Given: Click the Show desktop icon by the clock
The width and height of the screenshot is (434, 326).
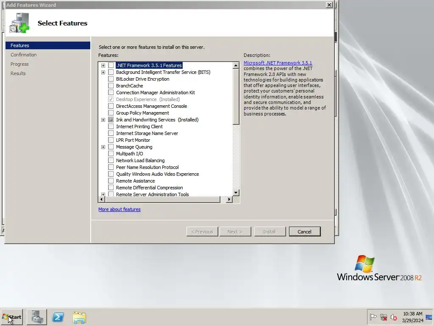Looking at the screenshot, I should coord(429,317).
